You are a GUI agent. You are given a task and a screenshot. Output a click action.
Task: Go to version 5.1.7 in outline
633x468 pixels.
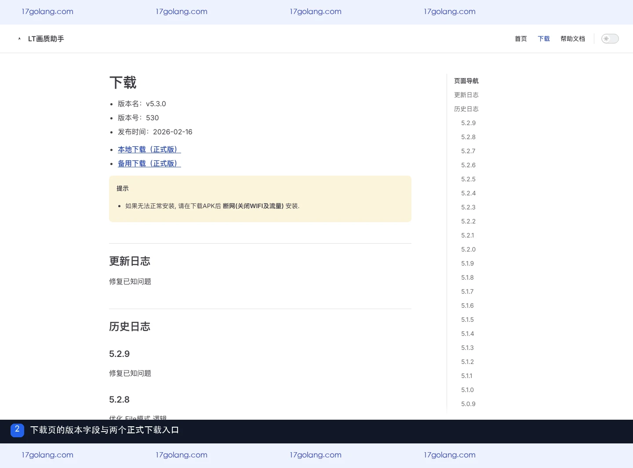(x=467, y=292)
